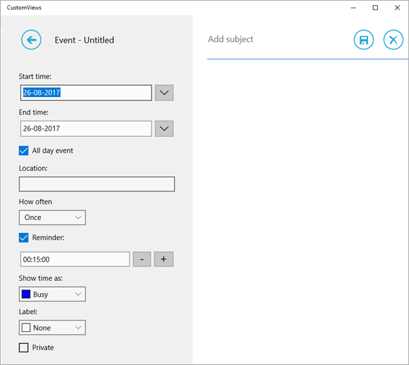
Task: Maximize the CustomViews window
Action: [x=375, y=8]
